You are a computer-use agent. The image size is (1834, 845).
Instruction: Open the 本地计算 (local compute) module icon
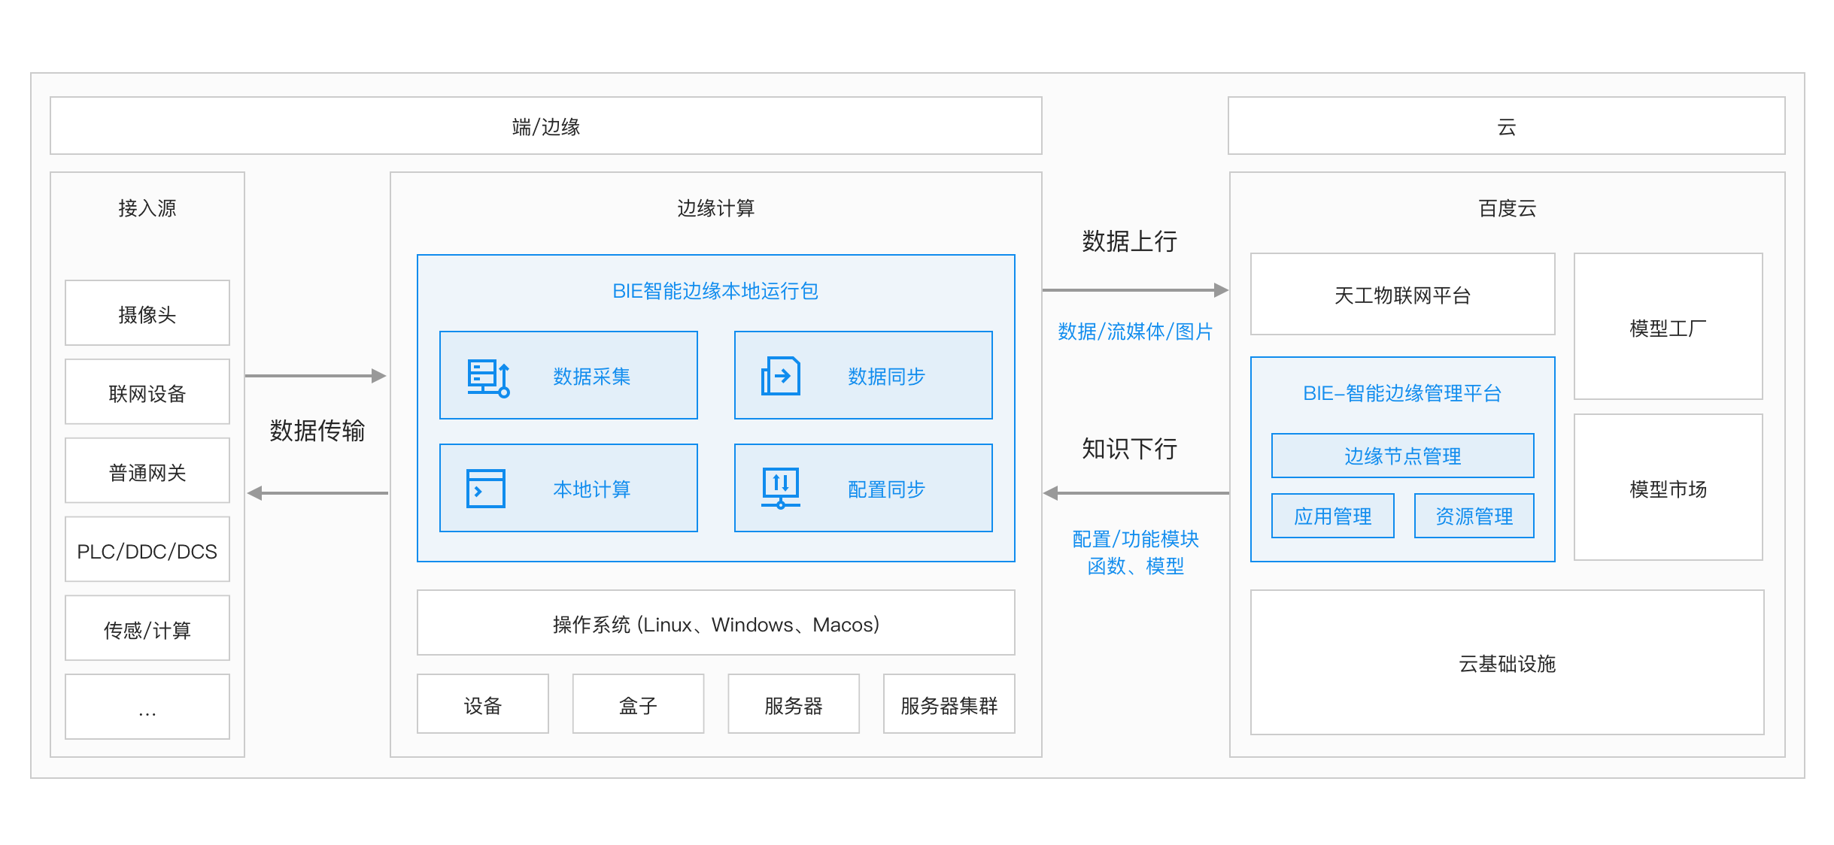point(487,487)
